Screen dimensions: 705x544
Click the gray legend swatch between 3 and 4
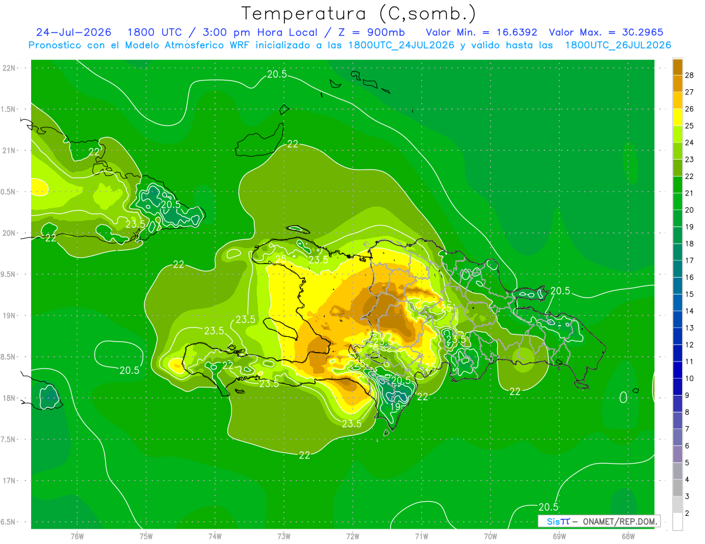click(677, 488)
